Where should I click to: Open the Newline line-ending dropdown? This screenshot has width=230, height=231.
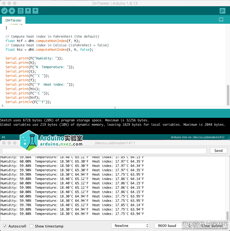(x=130, y=226)
